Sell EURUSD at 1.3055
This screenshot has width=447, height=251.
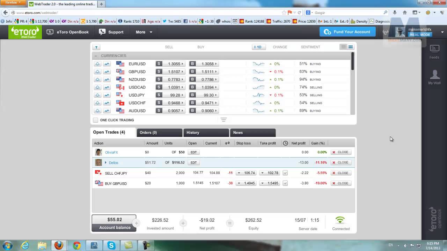pyautogui.click(x=170, y=64)
